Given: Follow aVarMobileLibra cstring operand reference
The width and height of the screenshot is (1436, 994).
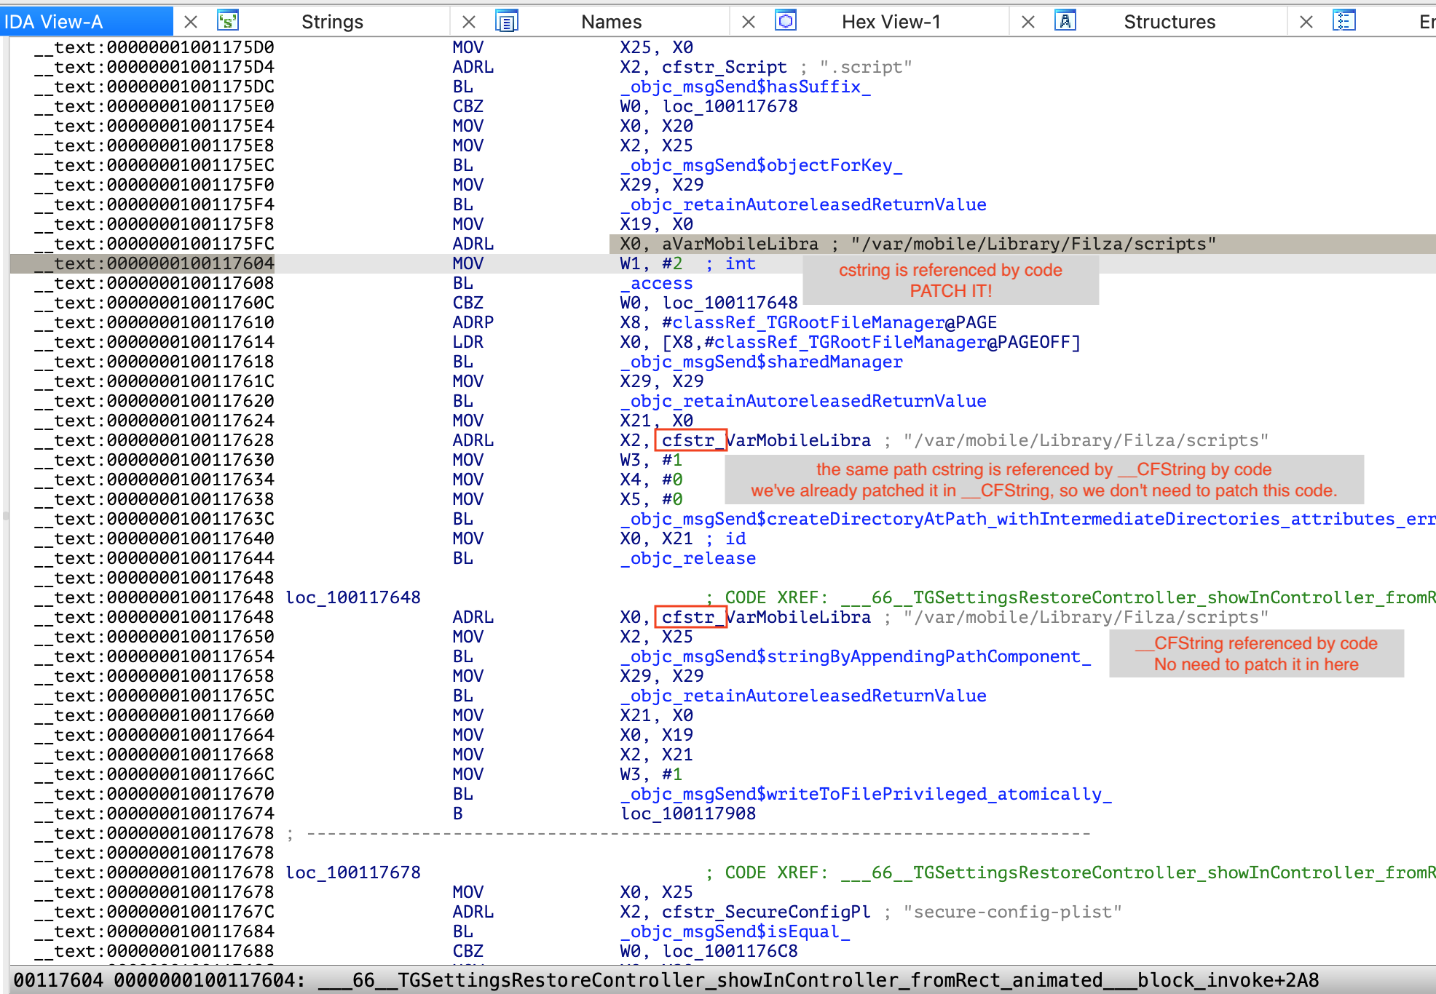Looking at the screenshot, I should pos(739,244).
